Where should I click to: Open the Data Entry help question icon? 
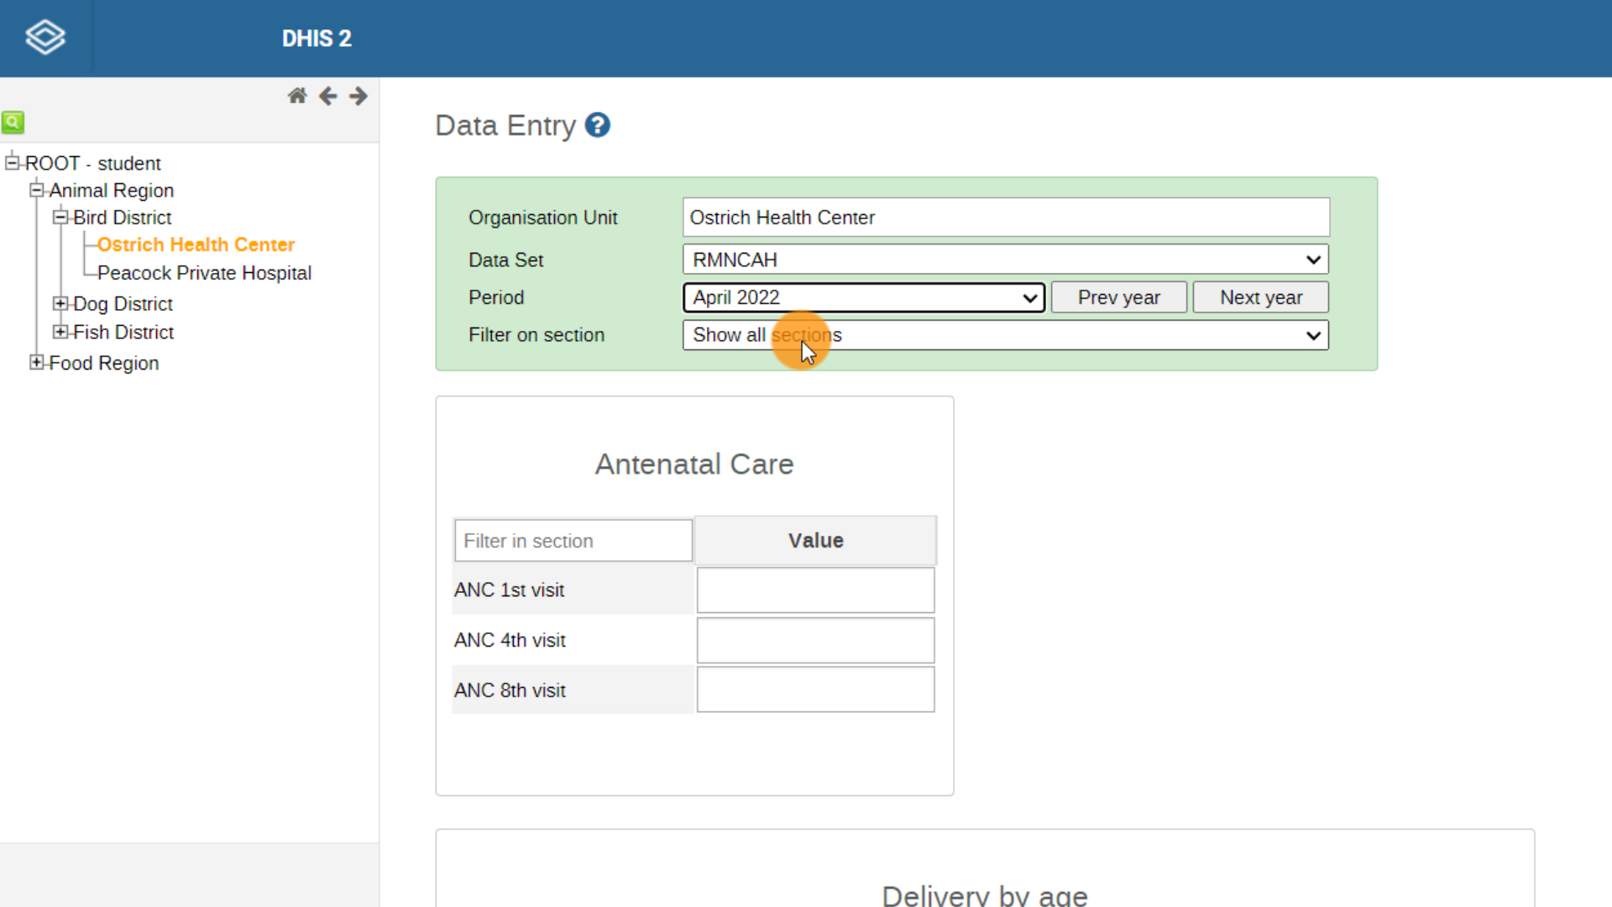click(598, 125)
